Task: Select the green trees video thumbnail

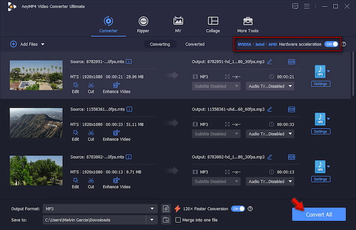Action: [36, 170]
